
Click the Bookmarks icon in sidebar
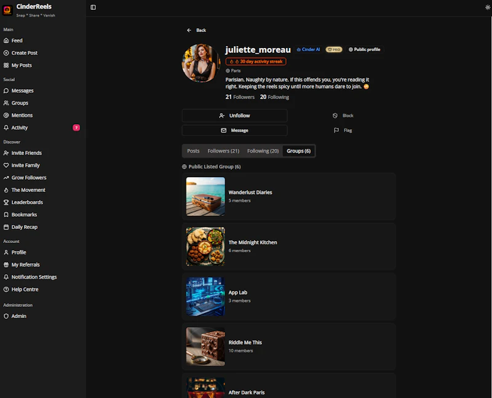pos(6,215)
